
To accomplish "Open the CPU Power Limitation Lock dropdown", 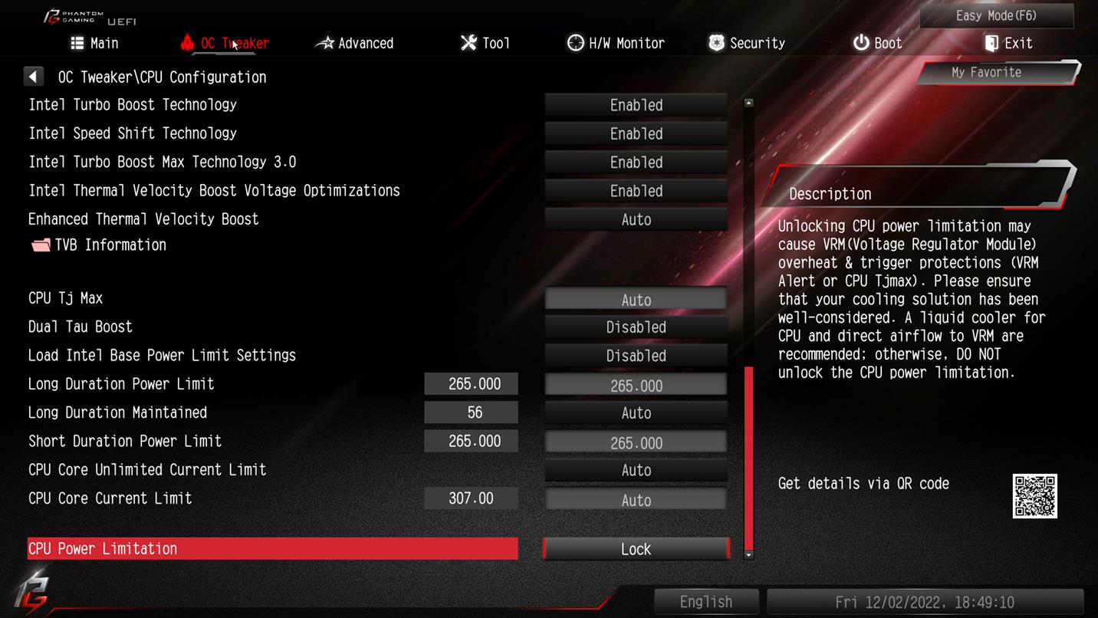I will [636, 549].
